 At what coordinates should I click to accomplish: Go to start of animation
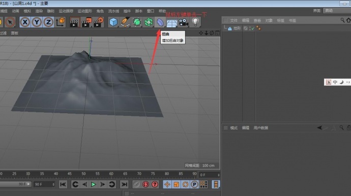pyautogui.click(x=63, y=184)
